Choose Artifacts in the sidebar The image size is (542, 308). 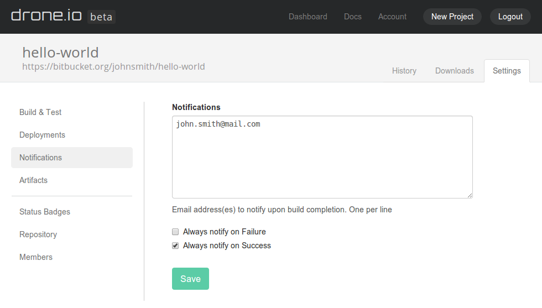tap(33, 180)
